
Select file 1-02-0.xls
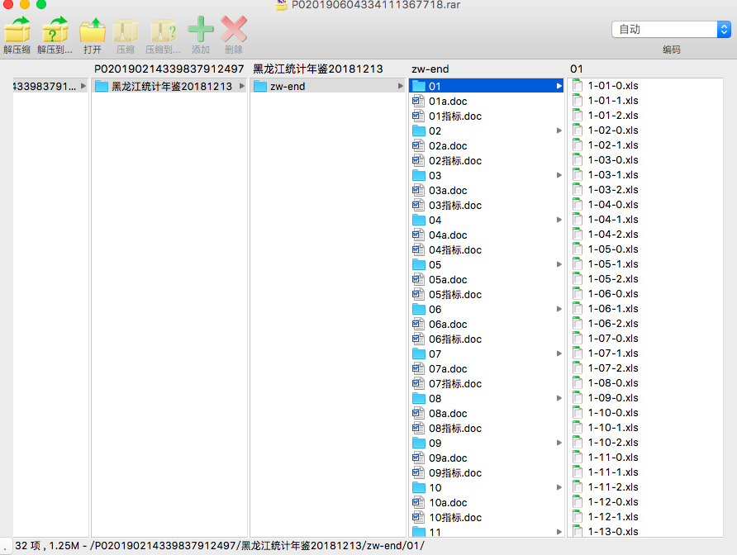pyautogui.click(x=644, y=130)
